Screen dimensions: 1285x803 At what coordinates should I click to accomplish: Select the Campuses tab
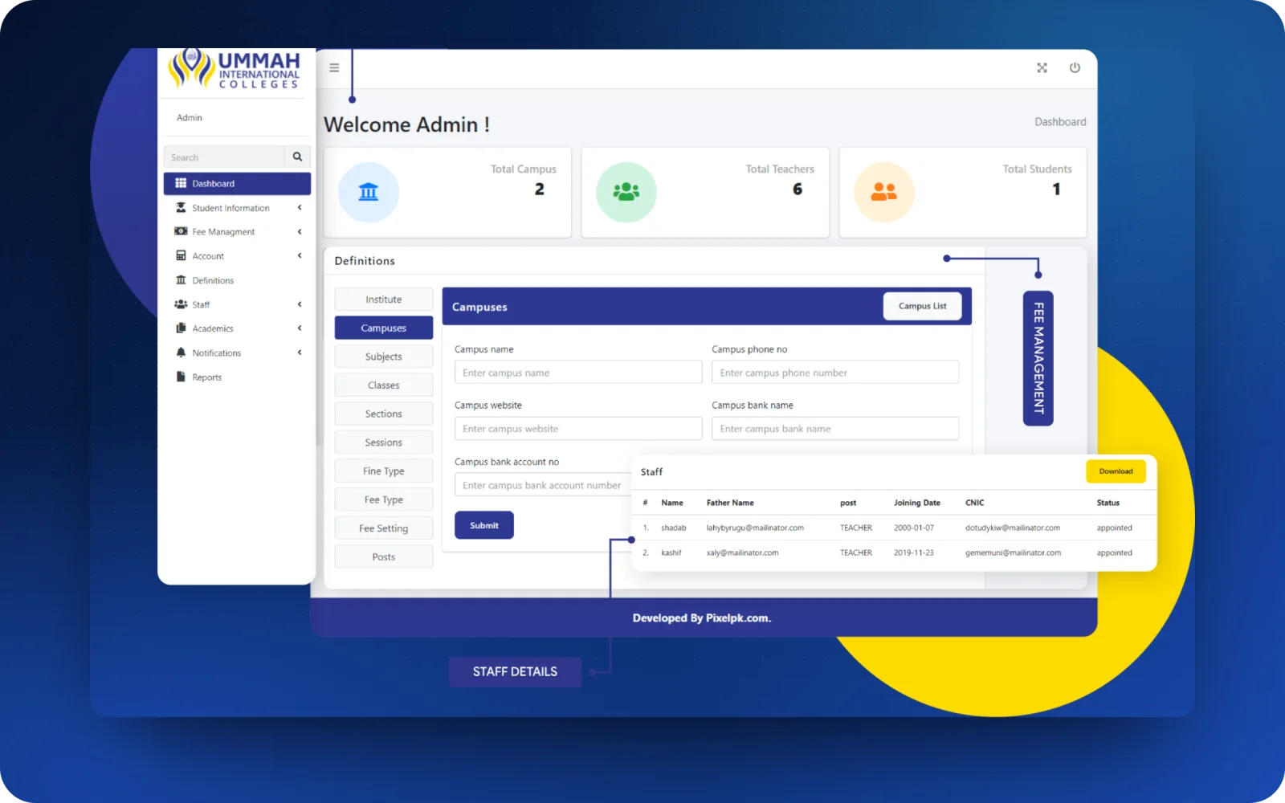(384, 328)
